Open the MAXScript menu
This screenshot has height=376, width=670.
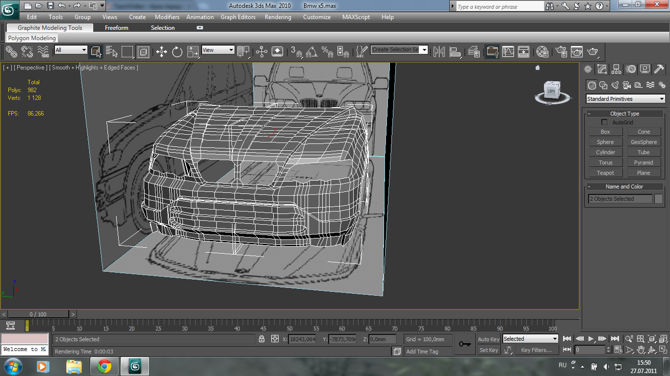coord(356,17)
